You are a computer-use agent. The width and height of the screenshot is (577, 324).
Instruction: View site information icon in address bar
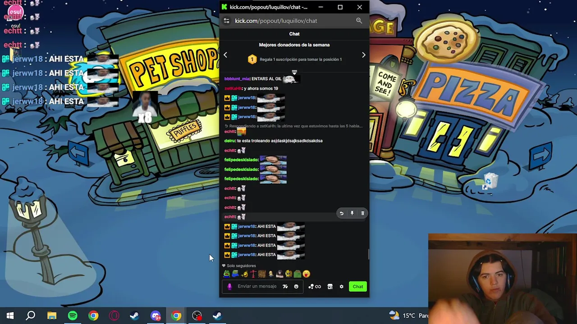pyautogui.click(x=226, y=21)
